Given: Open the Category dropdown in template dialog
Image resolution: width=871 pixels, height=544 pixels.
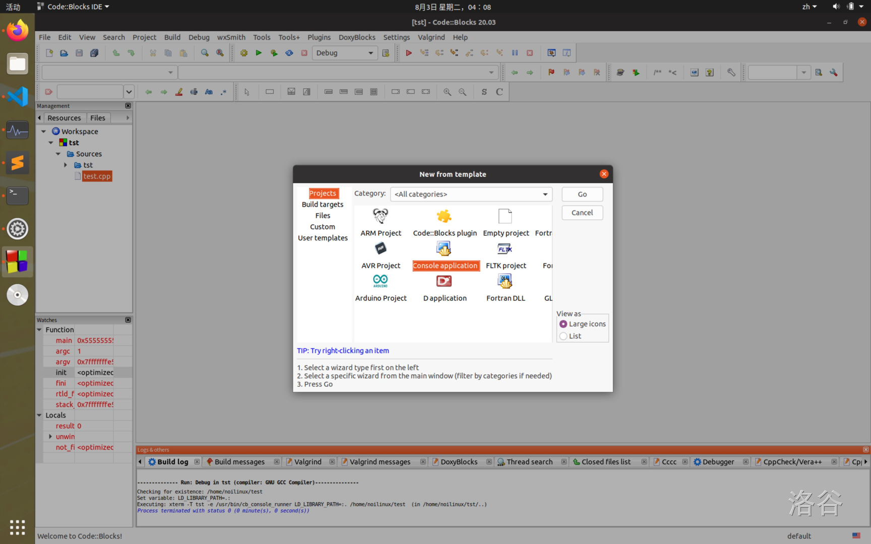Looking at the screenshot, I should pos(471,194).
